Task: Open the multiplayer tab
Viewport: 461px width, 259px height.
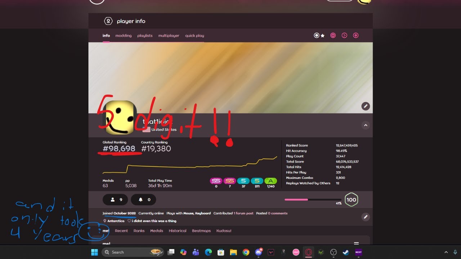Action: (169, 36)
